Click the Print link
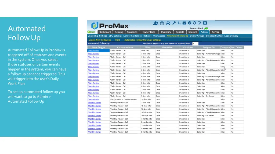Viewport: 275px width, 154px height. point(117,40)
